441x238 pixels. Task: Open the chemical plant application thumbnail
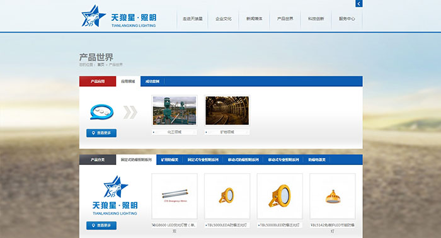(x=175, y=110)
